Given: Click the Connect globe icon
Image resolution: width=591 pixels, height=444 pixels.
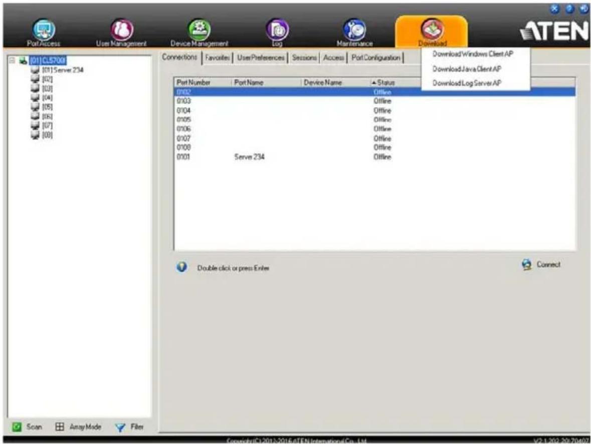Looking at the screenshot, I should pos(526,265).
